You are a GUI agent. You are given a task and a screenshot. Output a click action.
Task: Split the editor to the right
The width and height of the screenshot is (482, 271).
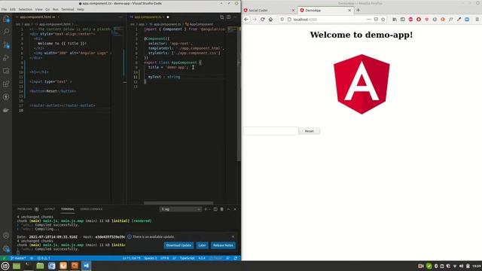click(x=228, y=17)
